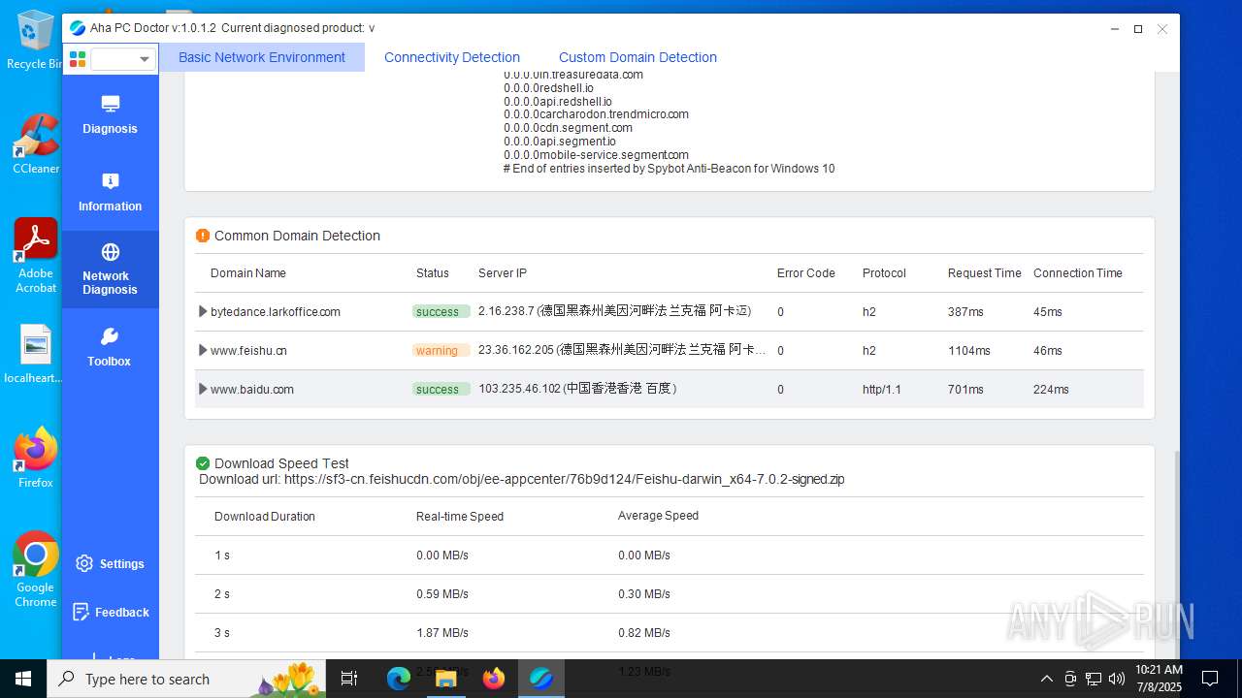Open CCleaner desktop shortcut
Screen dimensions: 1242x698
[x=35, y=144]
